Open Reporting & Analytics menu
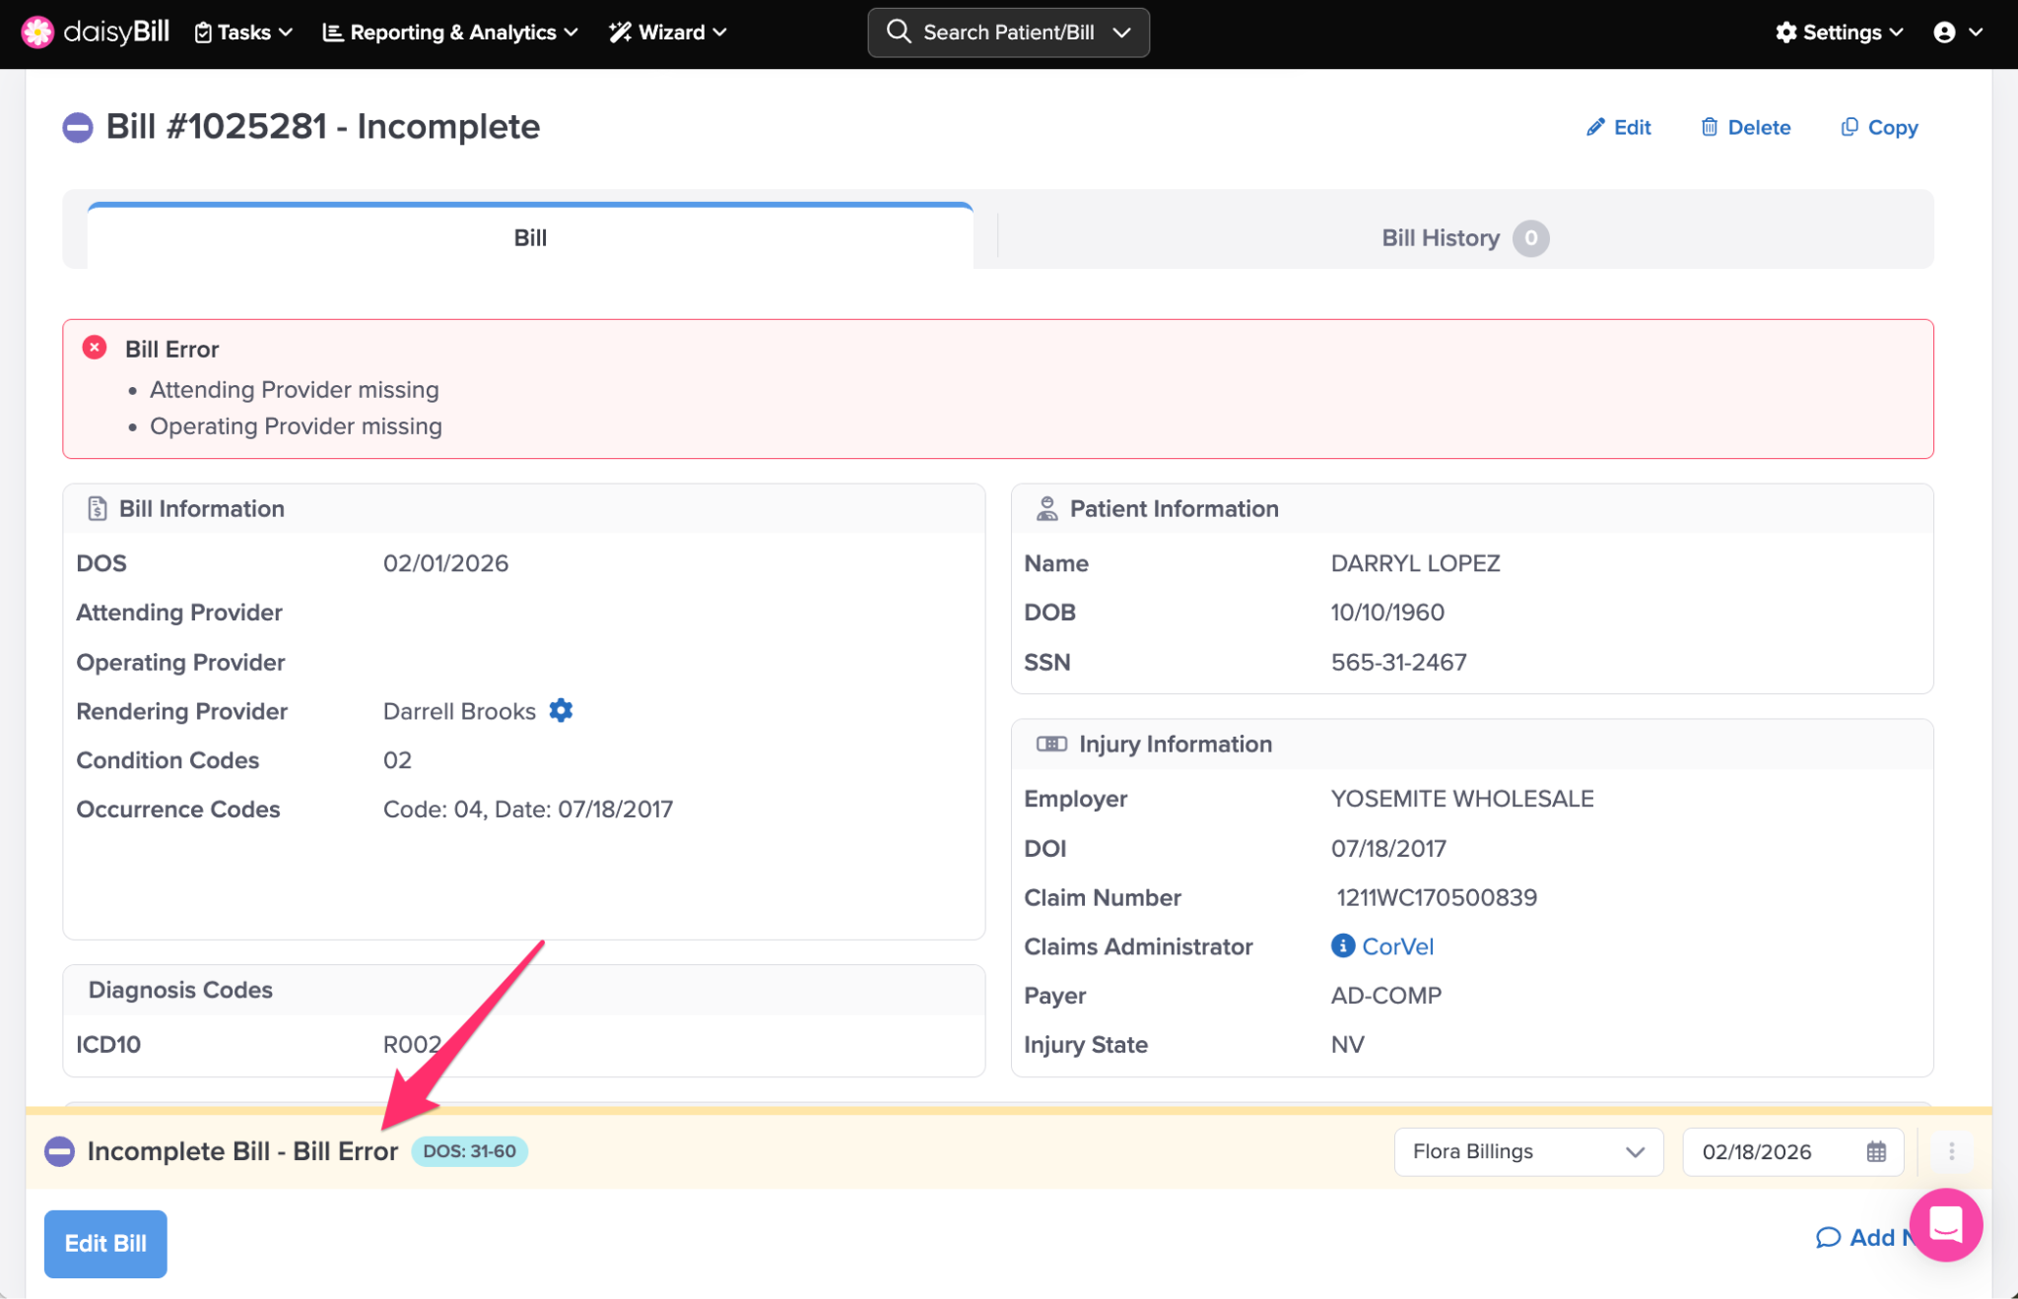The height and width of the screenshot is (1299, 2018). tap(450, 32)
